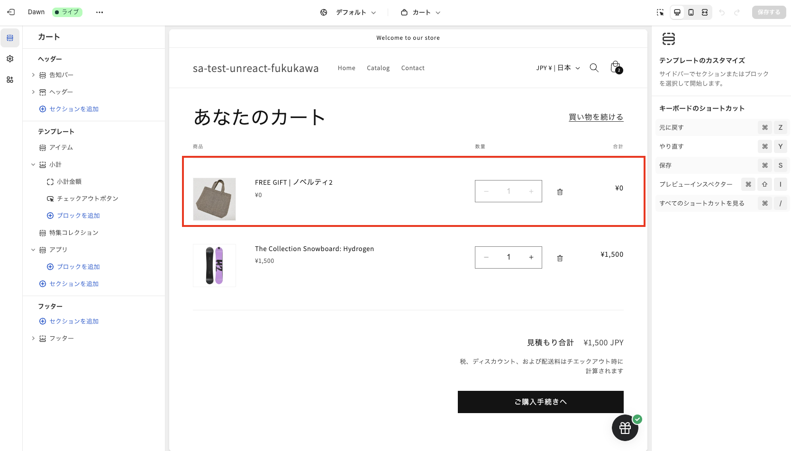
Task: Enable fullscreen preview mode
Action: 705,12
